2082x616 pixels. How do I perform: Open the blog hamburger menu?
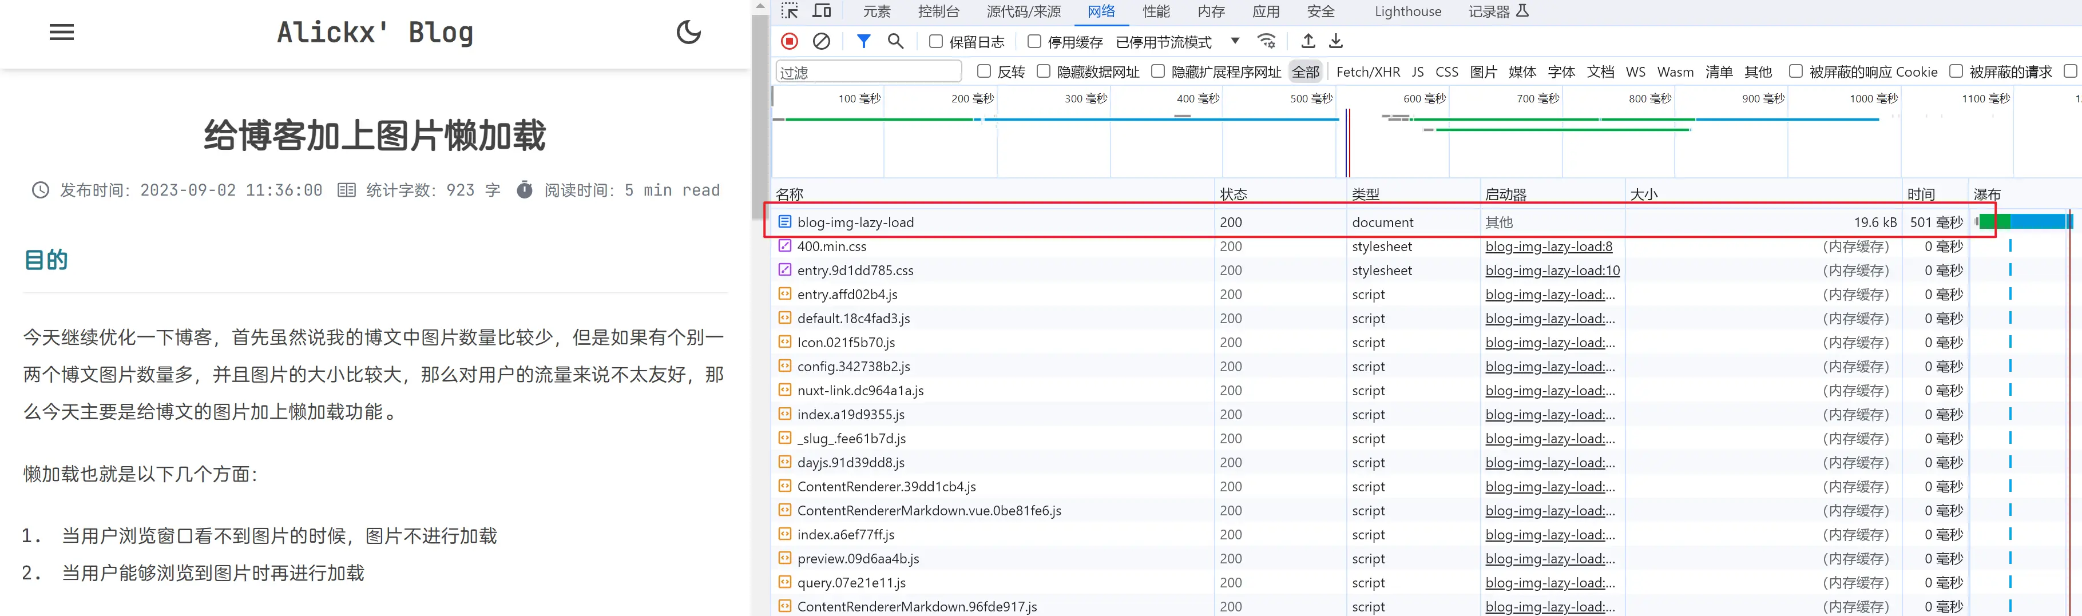coord(61,33)
